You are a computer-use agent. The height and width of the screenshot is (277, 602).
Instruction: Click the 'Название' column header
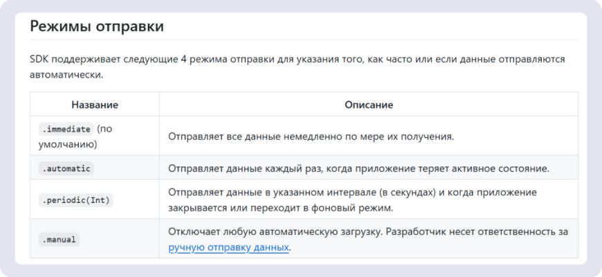tap(95, 105)
